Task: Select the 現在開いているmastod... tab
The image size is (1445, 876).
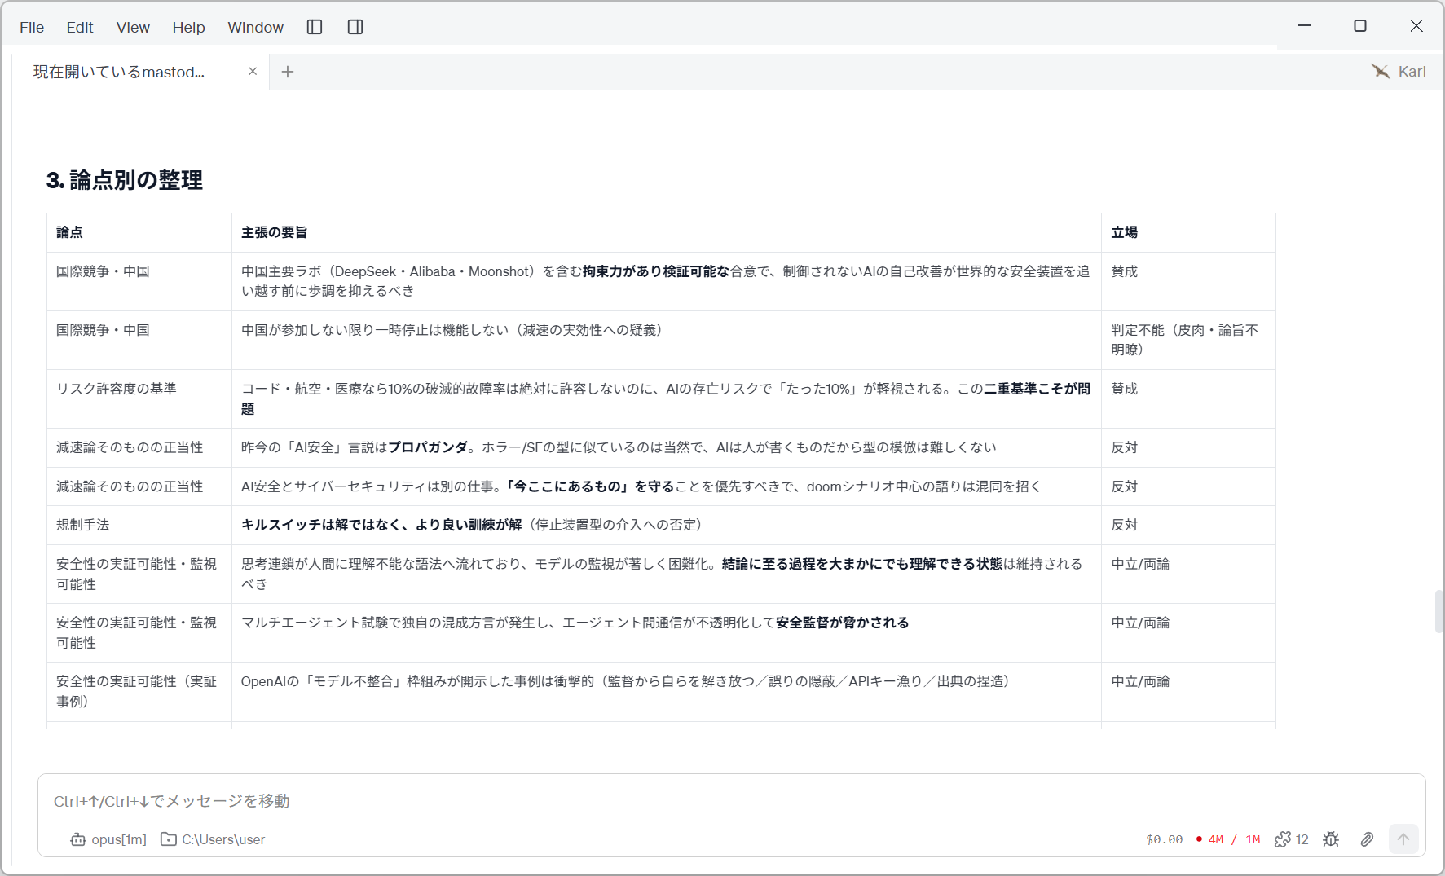Action: pyautogui.click(x=144, y=72)
